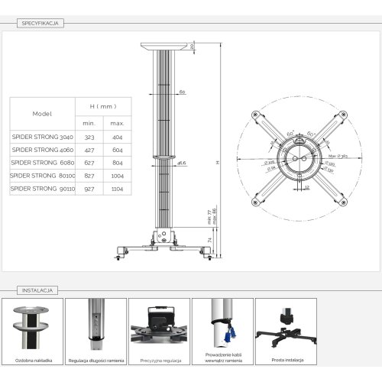Select the Prosta instalacja thumbnail
This screenshot has height=382, width=382.
[286, 332]
